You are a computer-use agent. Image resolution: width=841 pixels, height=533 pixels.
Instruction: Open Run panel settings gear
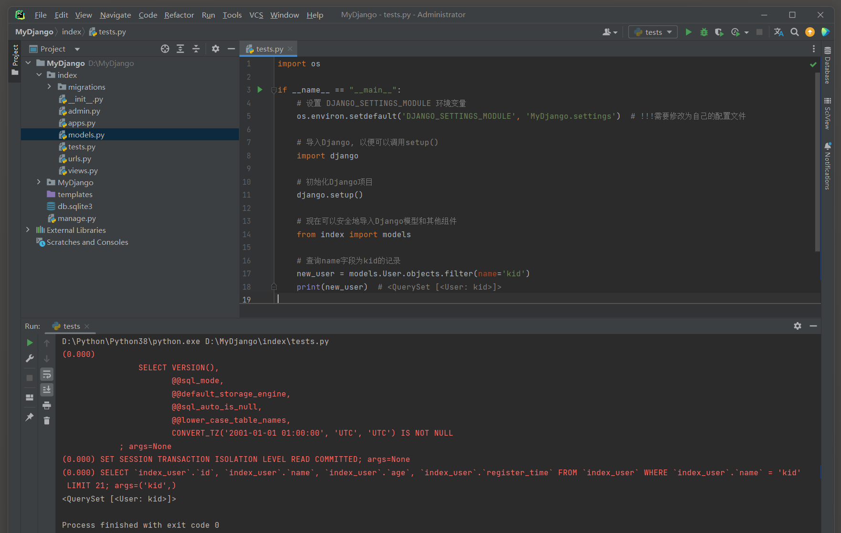(798, 326)
